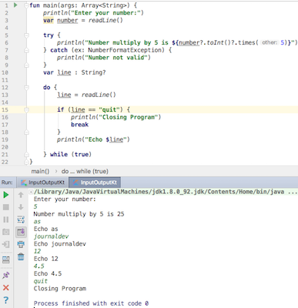Rerun the program with the green play button in Run panel
Image resolution: width=298 pixels, height=308 pixels.
tap(6, 195)
